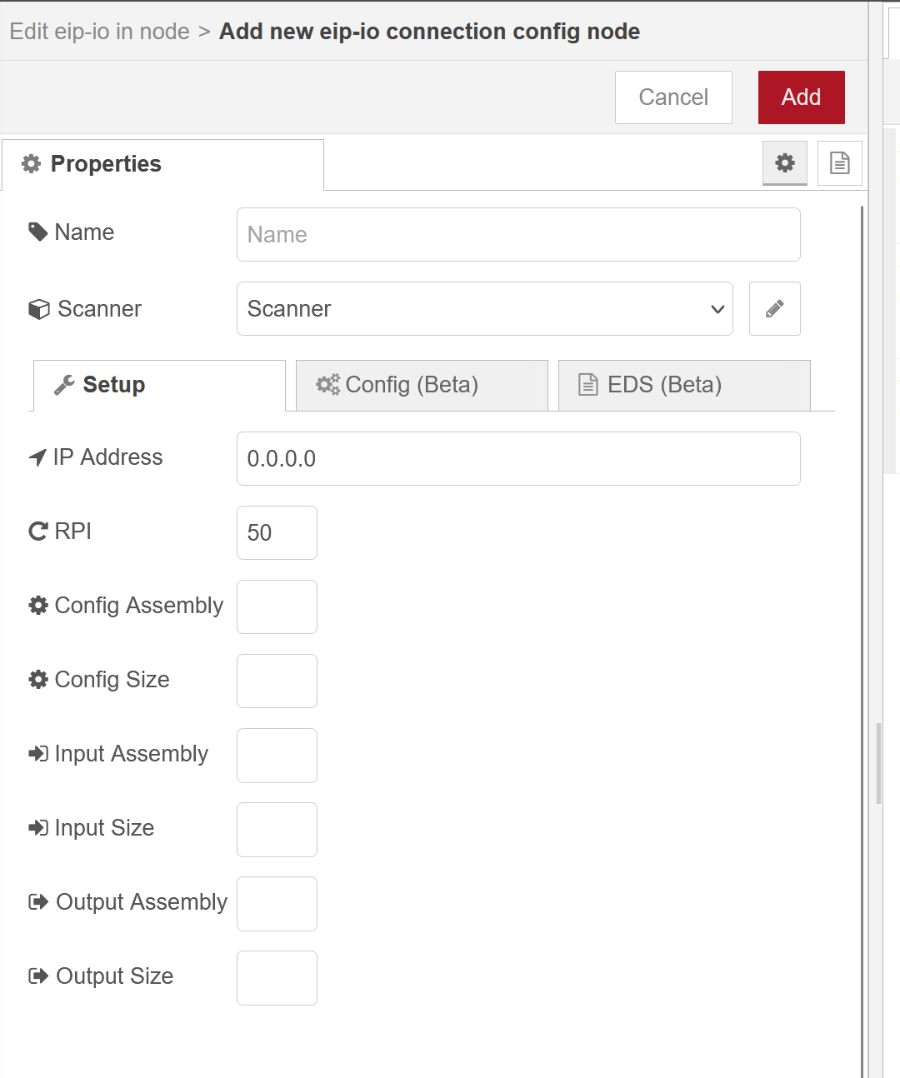Switch to the EDS (Beta) tab

coord(684,385)
